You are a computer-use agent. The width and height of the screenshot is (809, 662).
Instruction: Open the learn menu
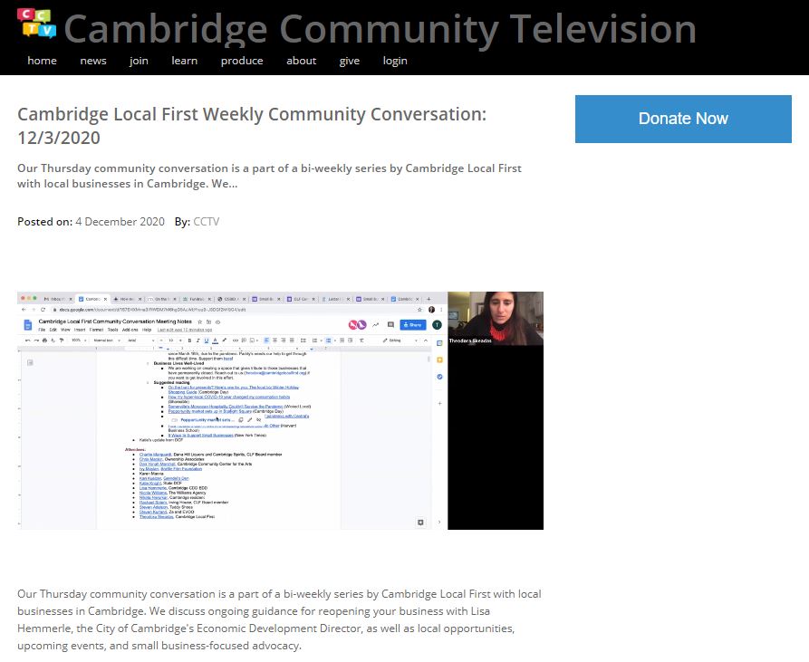(185, 61)
